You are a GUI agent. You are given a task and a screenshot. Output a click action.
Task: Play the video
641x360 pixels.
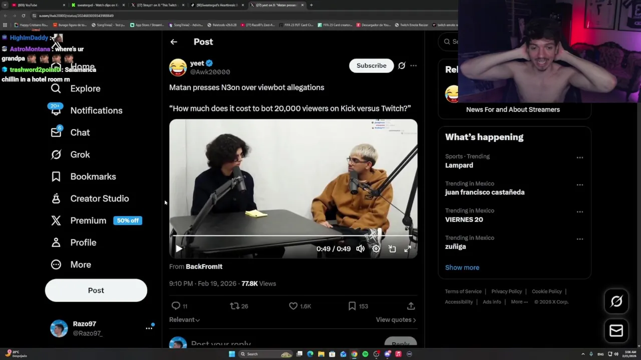[x=179, y=248]
